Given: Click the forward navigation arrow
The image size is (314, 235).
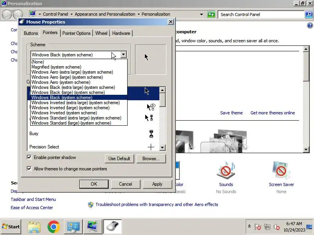Looking at the screenshot, I should [x=18, y=14].
